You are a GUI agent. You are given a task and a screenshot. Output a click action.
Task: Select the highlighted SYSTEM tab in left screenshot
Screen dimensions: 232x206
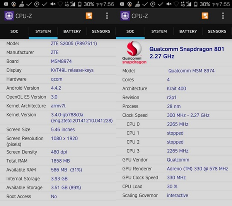(x=43, y=31)
